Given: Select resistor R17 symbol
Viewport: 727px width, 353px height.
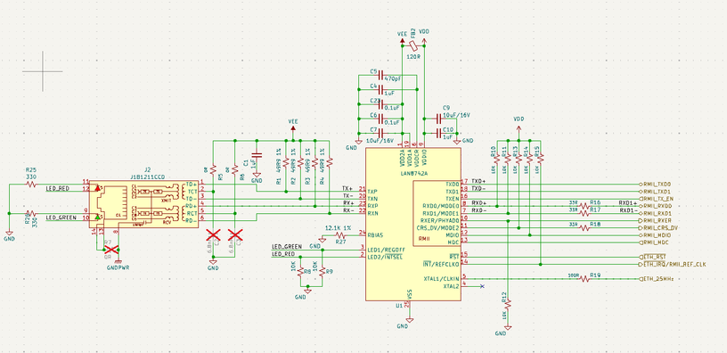Looking at the screenshot, I should (x=584, y=213).
